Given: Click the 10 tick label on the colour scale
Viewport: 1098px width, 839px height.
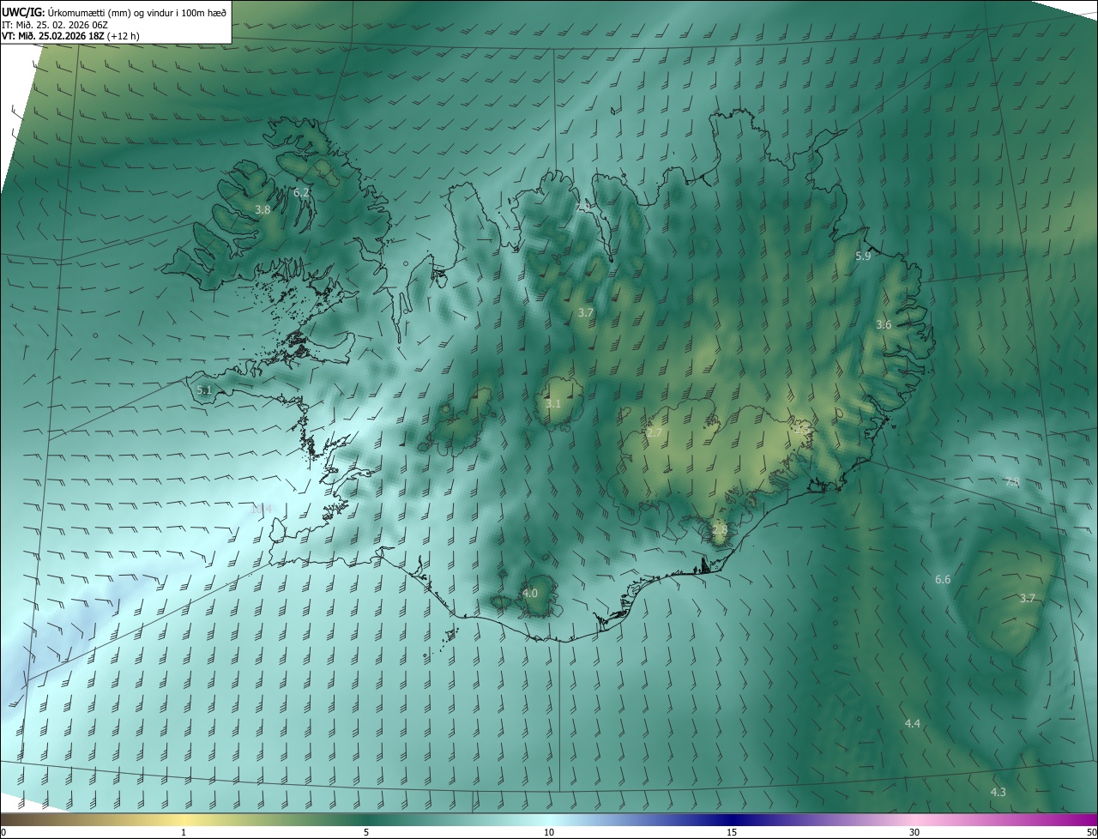Looking at the screenshot, I should coord(549,832).
